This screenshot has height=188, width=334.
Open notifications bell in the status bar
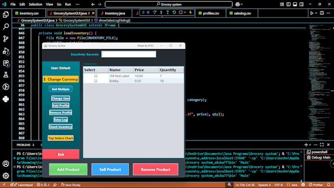[329, 185]
